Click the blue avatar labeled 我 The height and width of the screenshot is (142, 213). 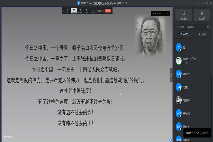click(x=179, y=48)
